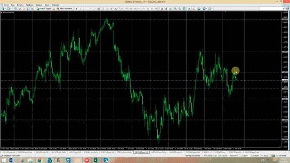The image size is (290, 163).
Task: Expand the New Chart dropdown arrow
Action: pos(5,9)
